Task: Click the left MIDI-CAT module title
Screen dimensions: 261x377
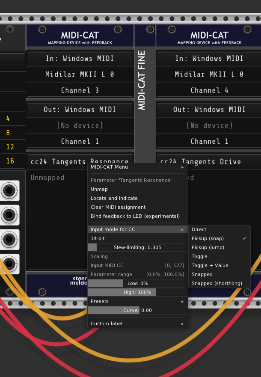Action: click(x=80, y=36)
